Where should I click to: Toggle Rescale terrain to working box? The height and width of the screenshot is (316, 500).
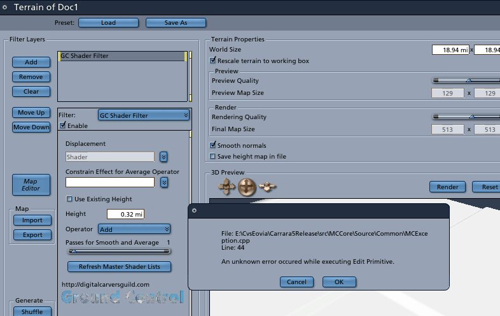pos(212,60)
